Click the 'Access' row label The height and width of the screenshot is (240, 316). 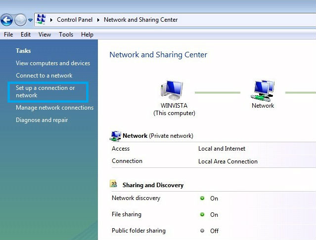click(x=121, y=149)
